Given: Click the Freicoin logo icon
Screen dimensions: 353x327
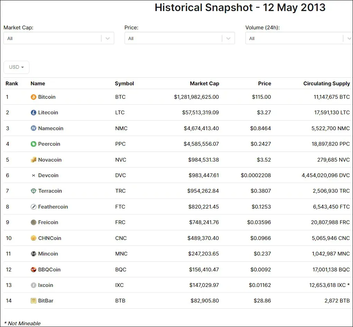Looking at the screenshot, I should [33, 222].
